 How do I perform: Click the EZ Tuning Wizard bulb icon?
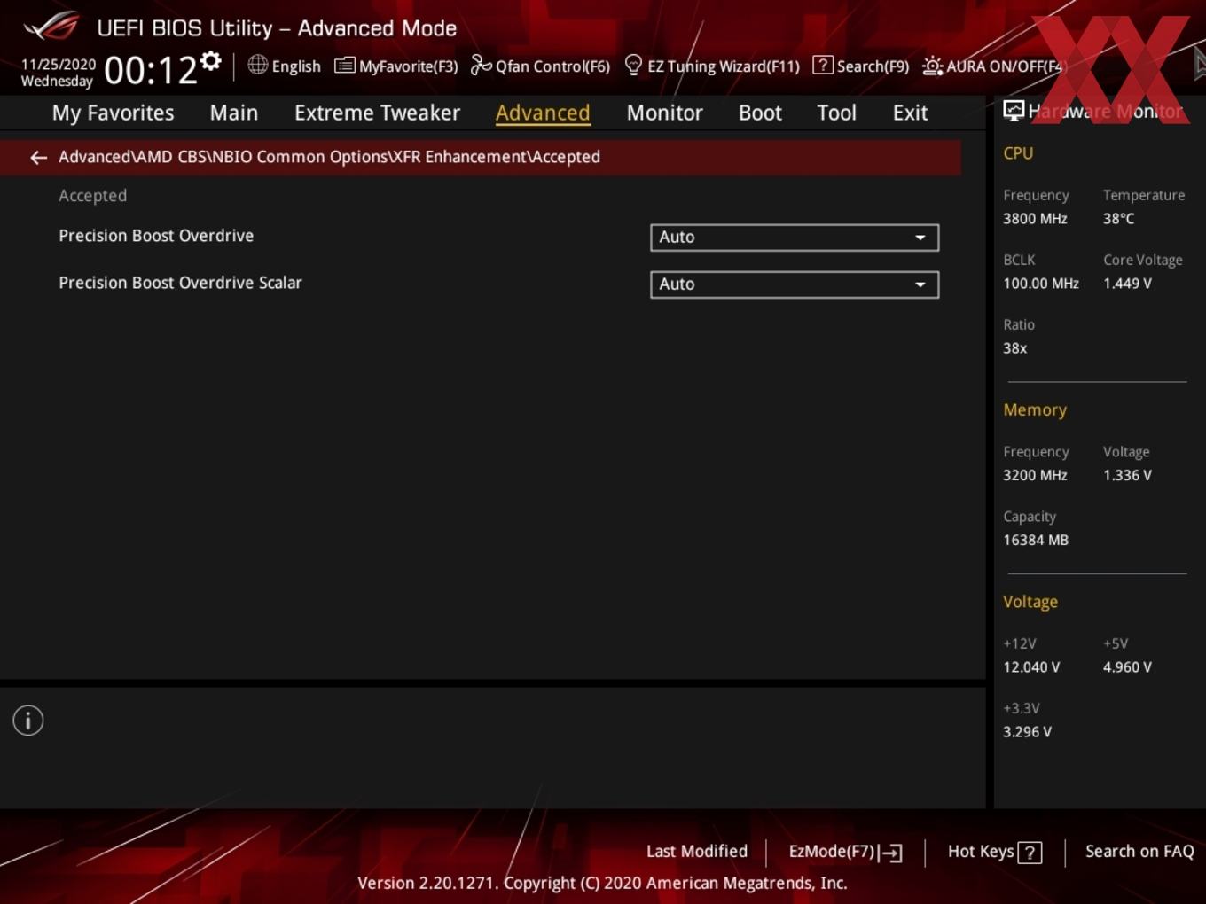tap(633, 65)
